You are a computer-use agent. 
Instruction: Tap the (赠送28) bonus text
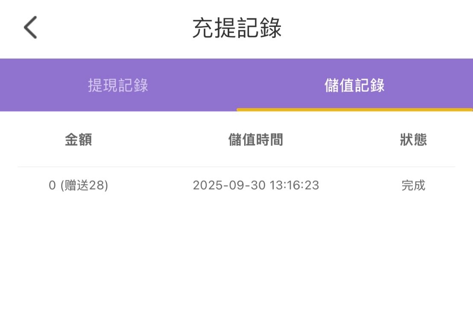coord(84,186)
